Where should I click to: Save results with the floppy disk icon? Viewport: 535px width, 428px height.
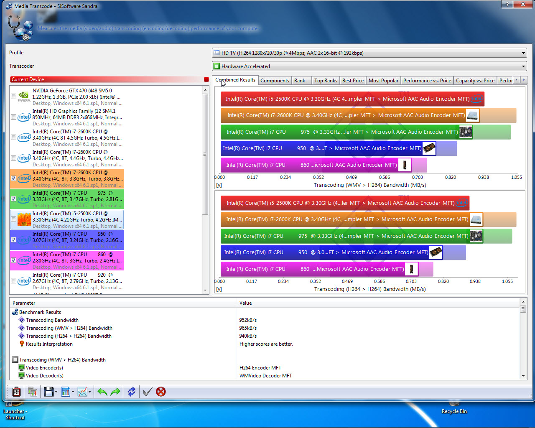(x=48, y=392)
